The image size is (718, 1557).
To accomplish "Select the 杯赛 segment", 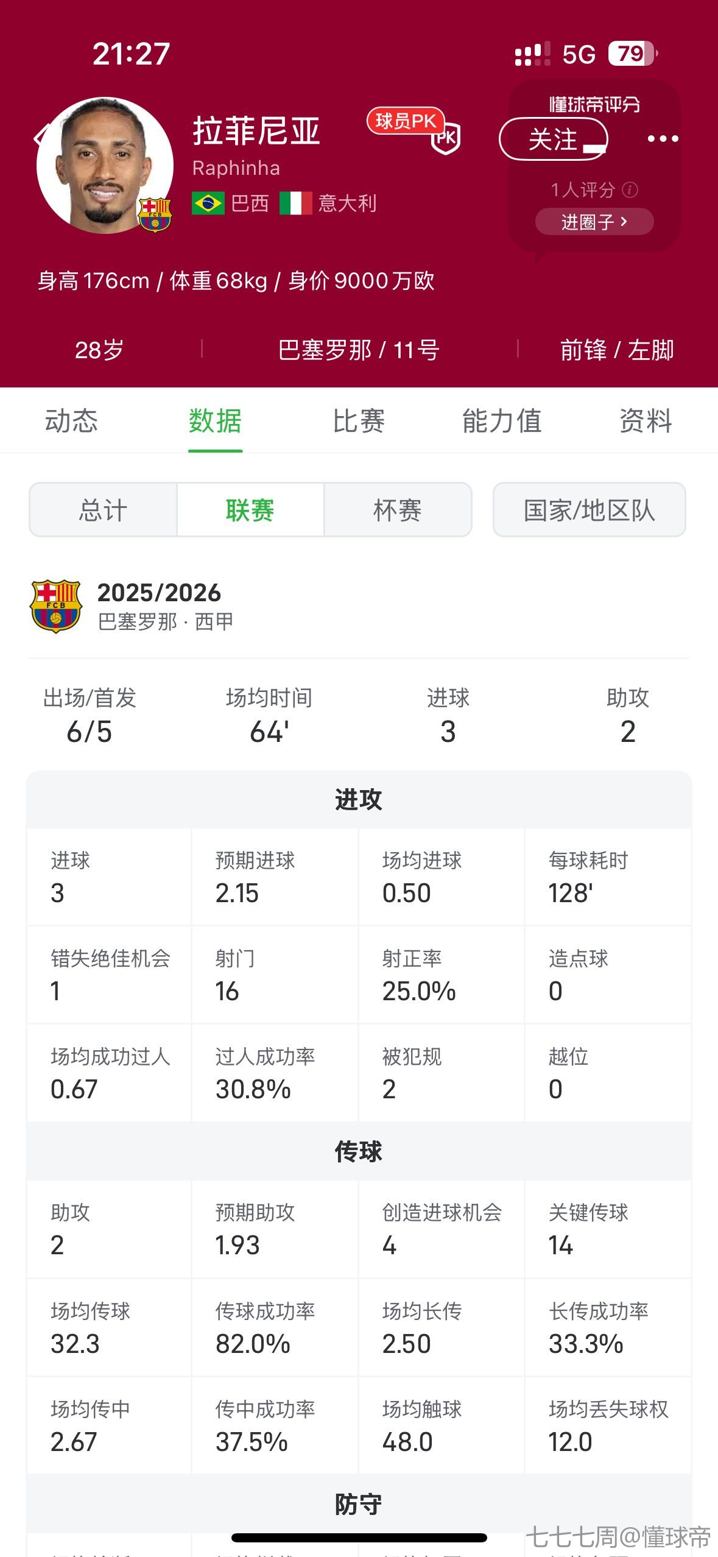I will (x=397, y=510).
